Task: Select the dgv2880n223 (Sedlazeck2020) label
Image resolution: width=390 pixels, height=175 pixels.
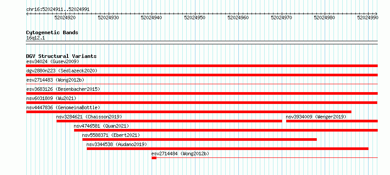Action: click(x=62, y=71)
